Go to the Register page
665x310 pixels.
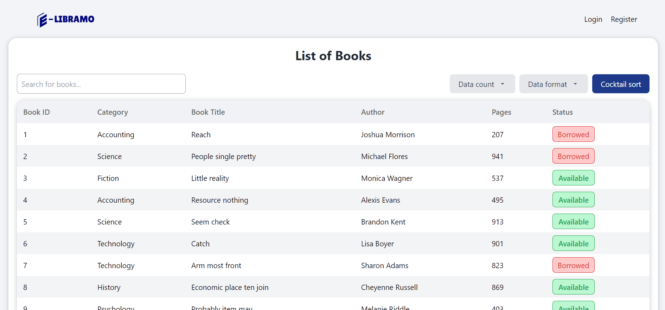[x=624, y=19]
